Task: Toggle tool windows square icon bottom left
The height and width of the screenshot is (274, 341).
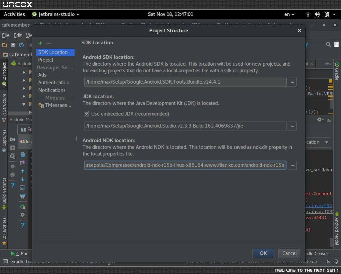Action: coord(5,262)
